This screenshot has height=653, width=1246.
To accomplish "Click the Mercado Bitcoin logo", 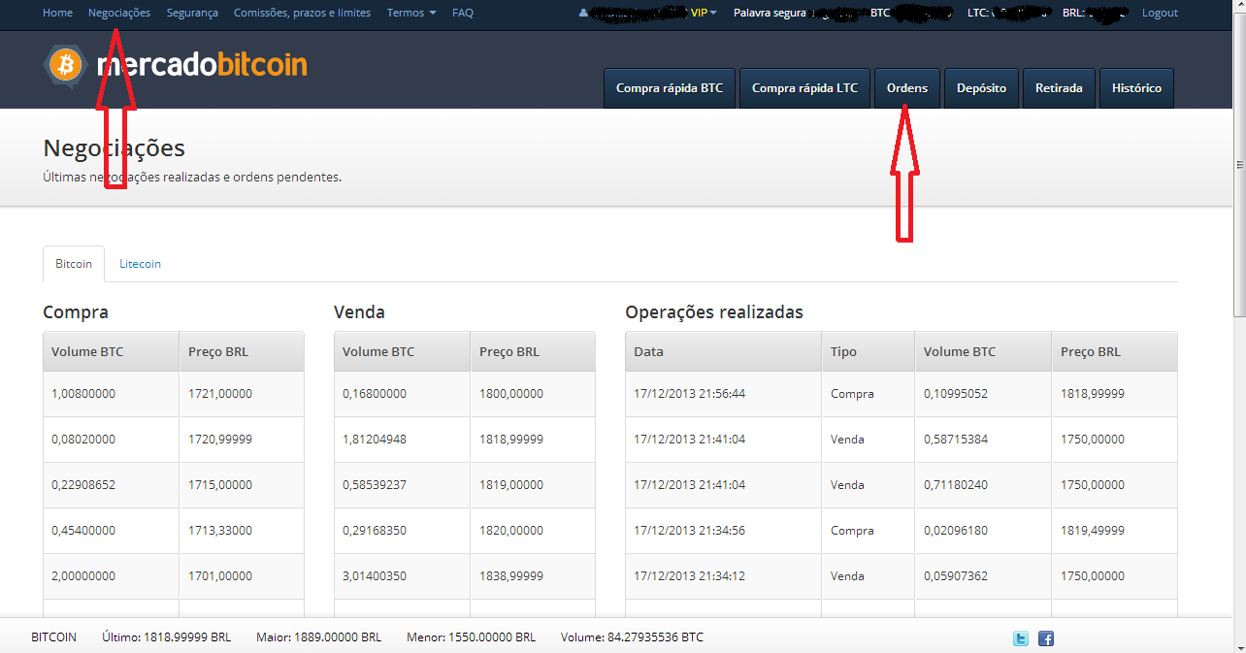I will click(176, 66).
